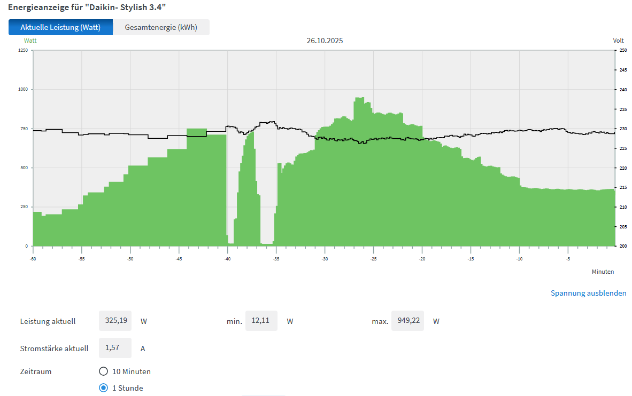Screen dimensions: 632x396
Task: Switch to the Gesamtenergie (kWh) tab
Action: point(161,28)
